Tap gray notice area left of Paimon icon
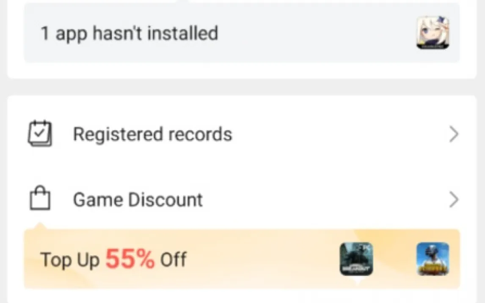The image size is (485, 303). 317,33
